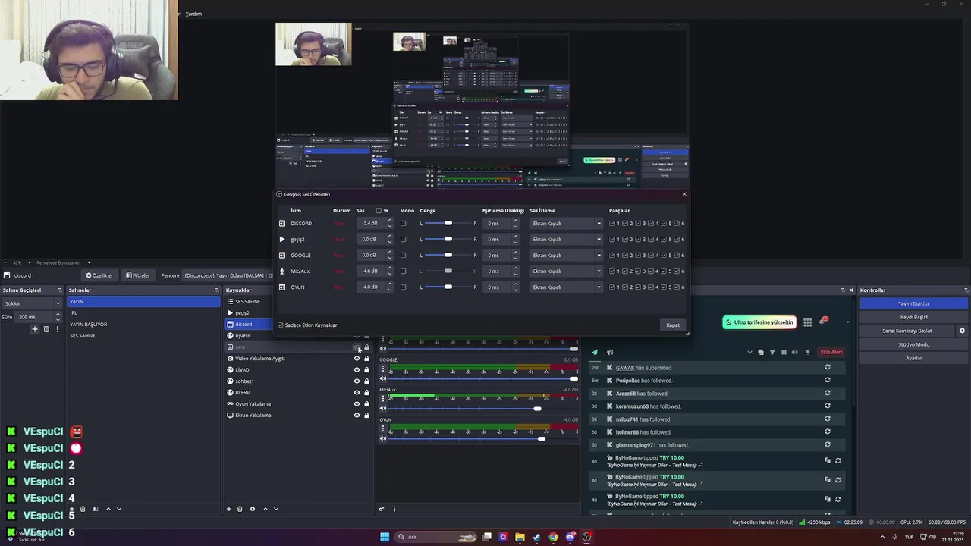Image resolution: width=971 pixels, height=546 pixels.
Task: Switch to YAYIN BAŞLIYOR scene
Action: click(143, 325)
